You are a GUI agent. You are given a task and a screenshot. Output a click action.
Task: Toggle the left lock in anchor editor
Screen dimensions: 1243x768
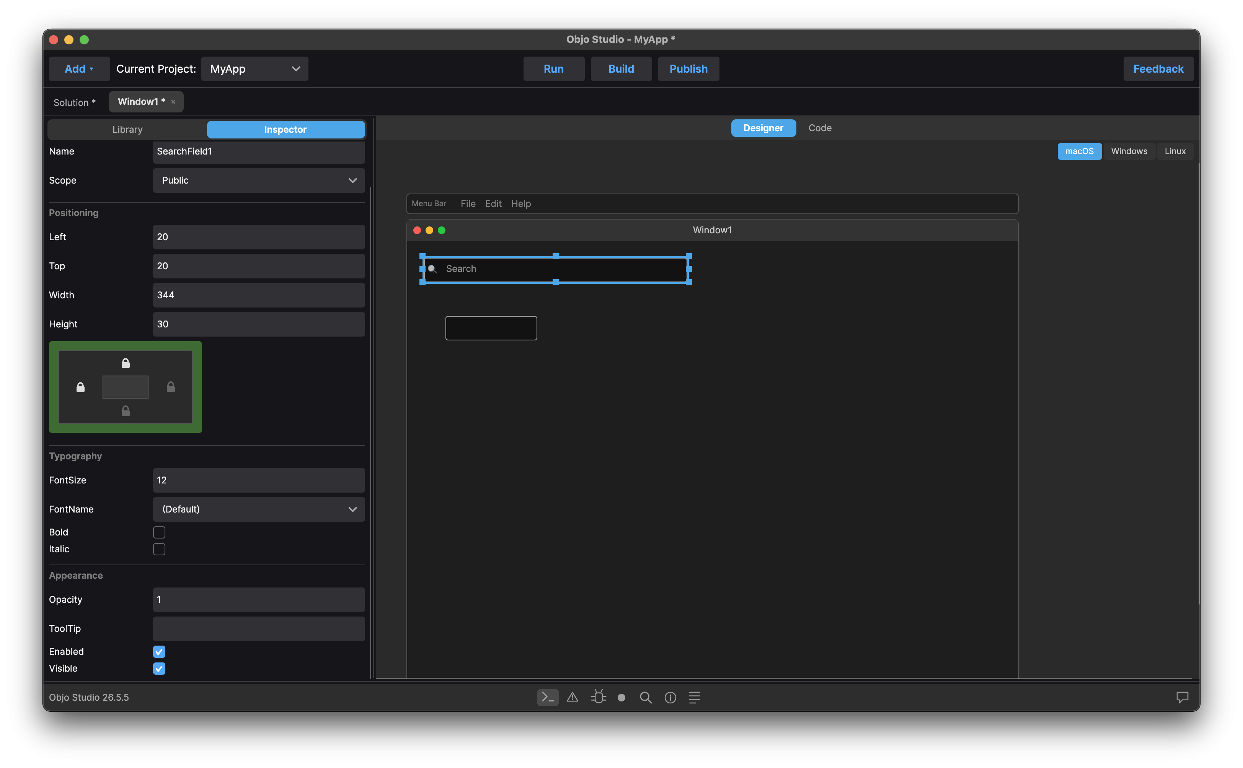pyautogui.click(x=80, y=387)
